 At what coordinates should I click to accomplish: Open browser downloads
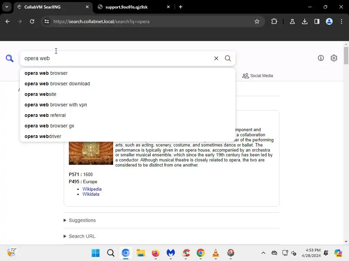[x=304, y=21]
